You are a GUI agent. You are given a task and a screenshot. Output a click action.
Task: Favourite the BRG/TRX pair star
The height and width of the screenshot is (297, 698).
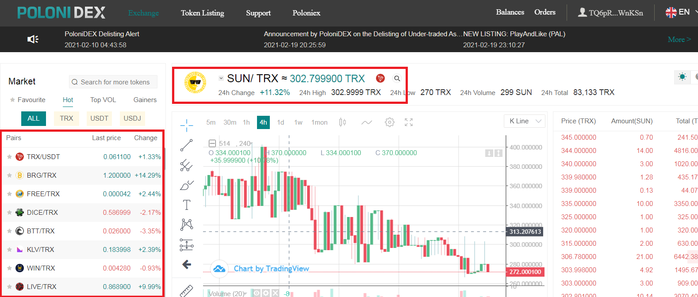coord(9,175)
